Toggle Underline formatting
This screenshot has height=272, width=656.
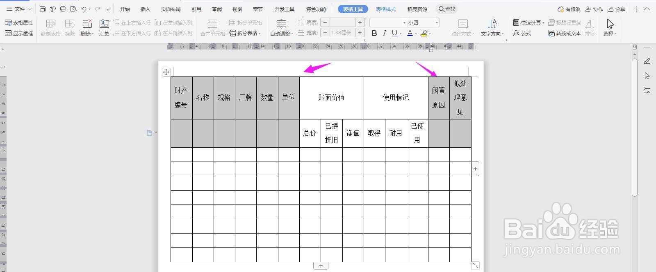point(394,33)
